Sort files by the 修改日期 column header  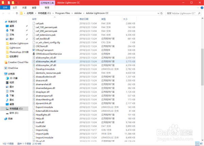point(84,19)
